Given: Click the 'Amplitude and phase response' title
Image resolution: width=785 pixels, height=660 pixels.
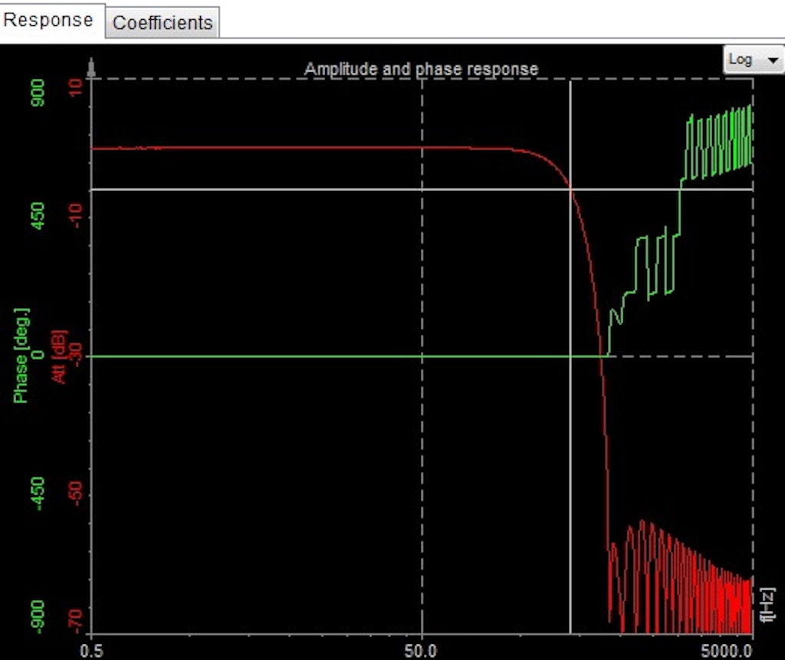Looking at the screenshot, I should point(421,68).
